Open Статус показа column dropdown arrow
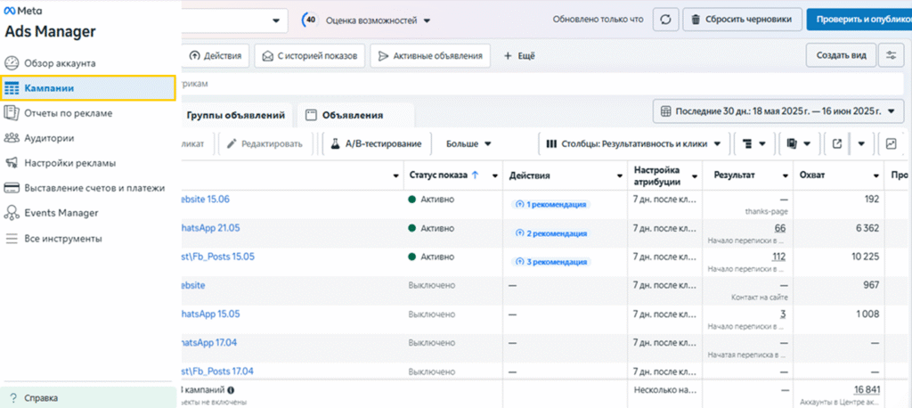The image size is (912, 408). click(495, 175)
